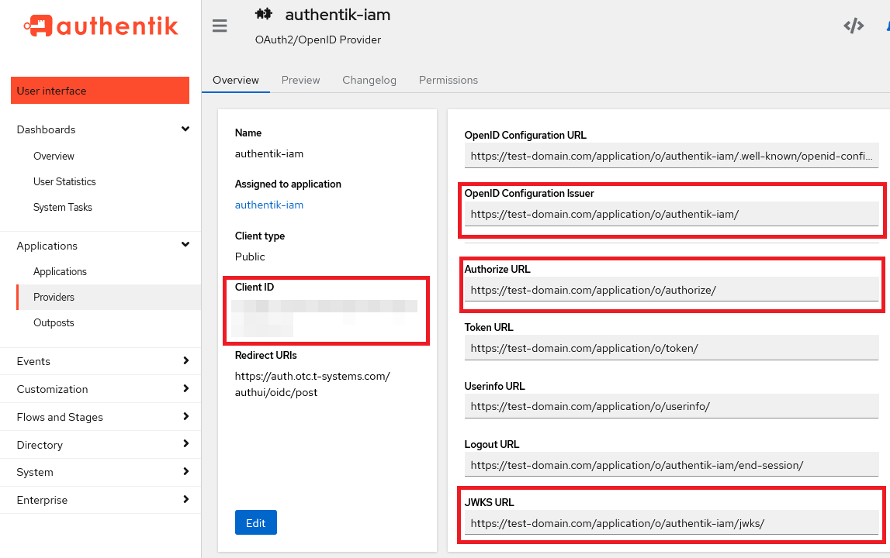Open the Changelog tab

tap(369, 80)
